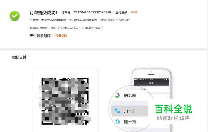Click the 扫一扫 scan icon

(117, 111)
